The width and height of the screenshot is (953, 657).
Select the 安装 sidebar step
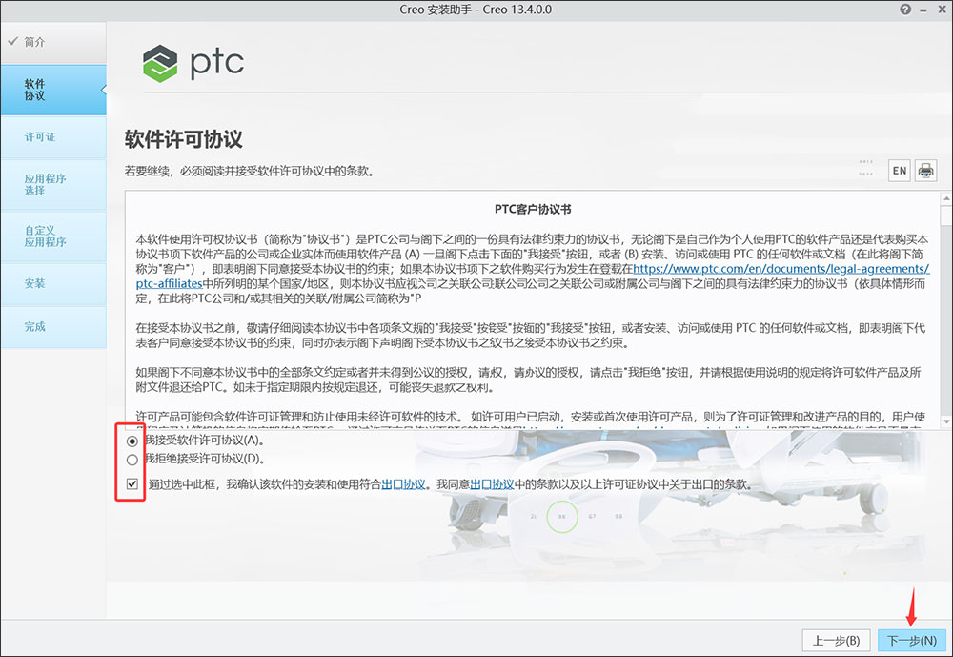point(53,283)
